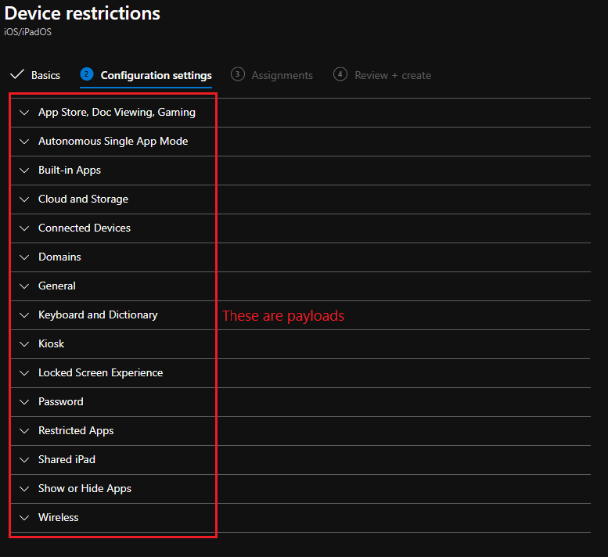
Task: Open Locked Screen Experience section
Action: [x=100, y=373]
